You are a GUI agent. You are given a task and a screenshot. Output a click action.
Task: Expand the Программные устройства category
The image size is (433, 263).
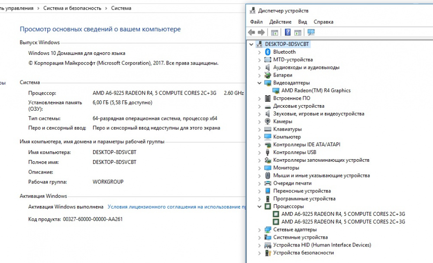[259, 199]
